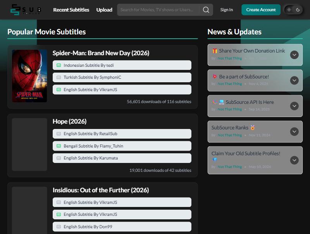Switch to light mode sun icon

[x=289, y=10]
